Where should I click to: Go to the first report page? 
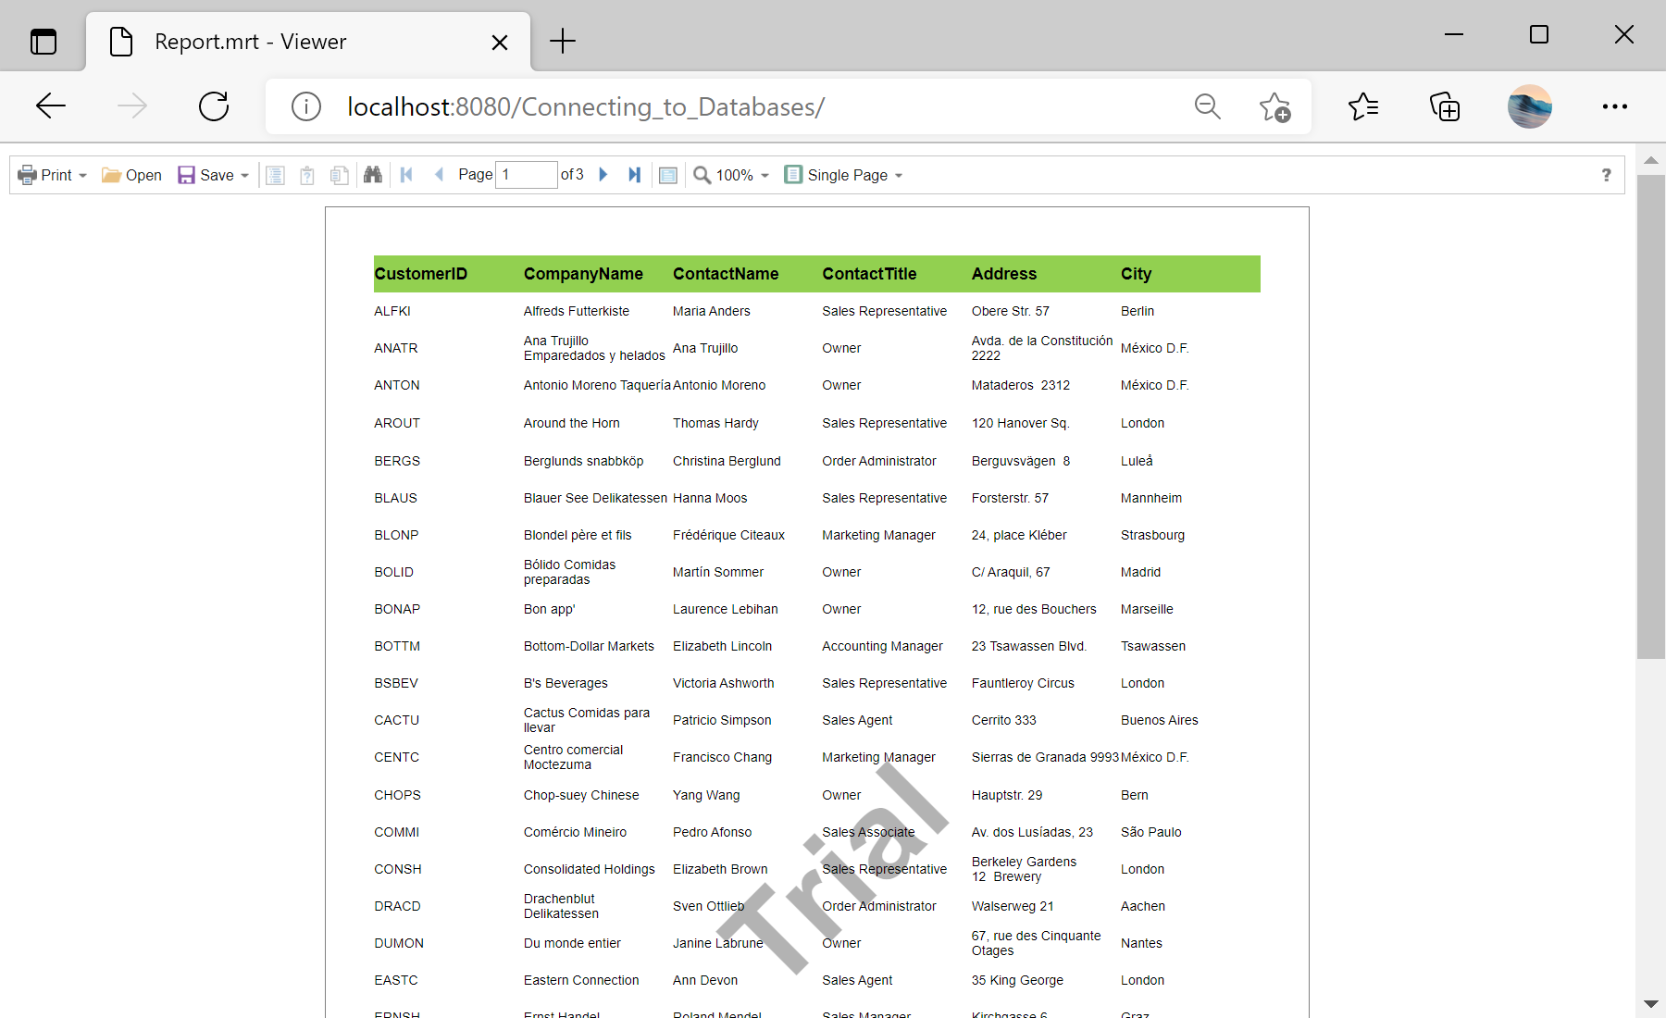406,175
